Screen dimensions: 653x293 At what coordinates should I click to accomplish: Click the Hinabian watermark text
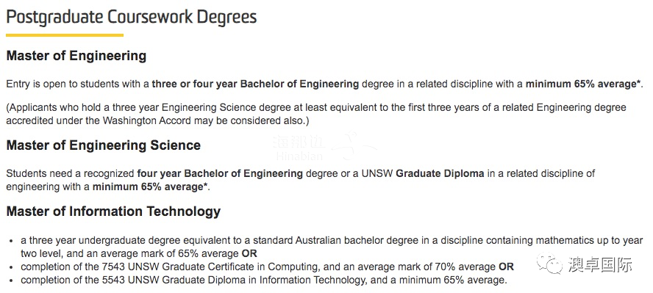pos(299,156)
